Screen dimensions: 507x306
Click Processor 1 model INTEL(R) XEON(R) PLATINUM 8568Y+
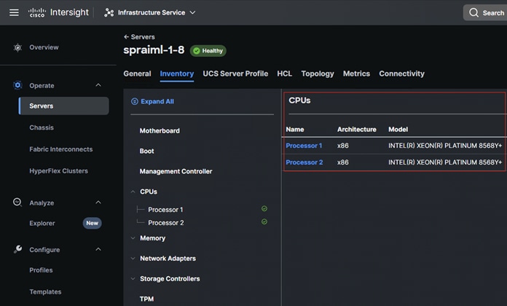tap(445, 146)
